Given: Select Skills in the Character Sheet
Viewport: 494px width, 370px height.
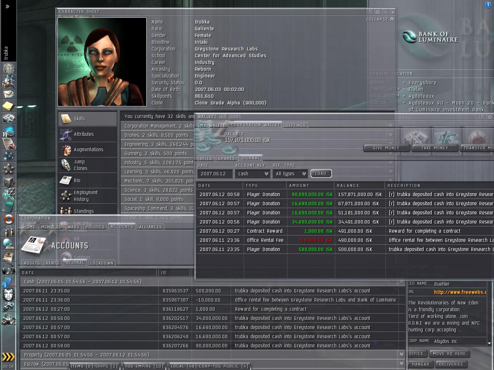Looking at the screenshot, I should click(87, 119).
